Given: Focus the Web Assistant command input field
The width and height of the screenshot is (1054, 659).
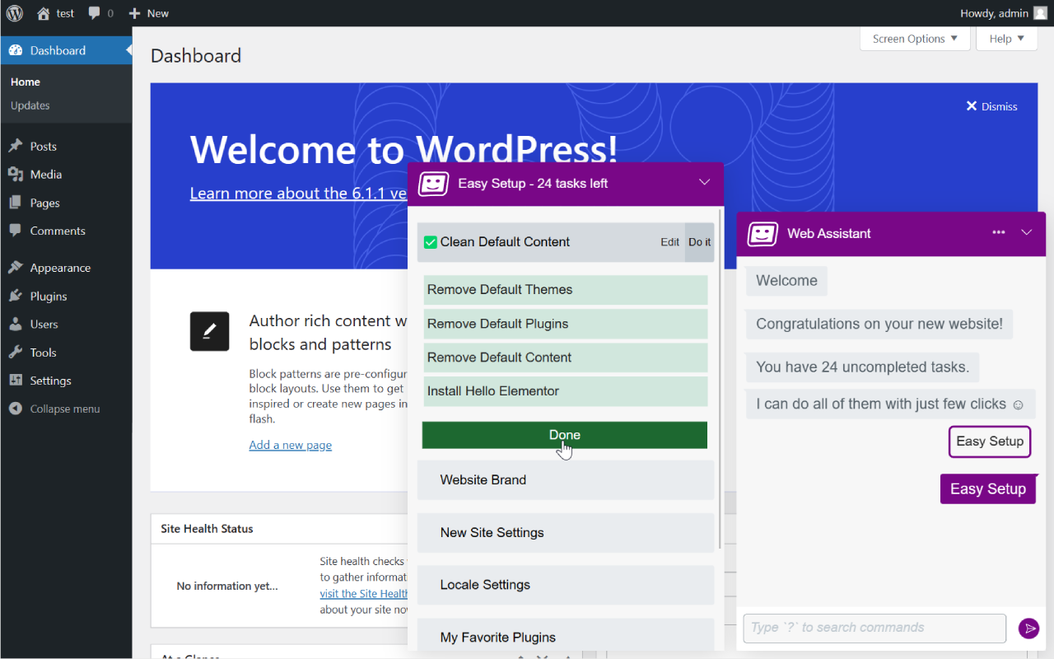Looking at the screenshot, I should point(874,629).
